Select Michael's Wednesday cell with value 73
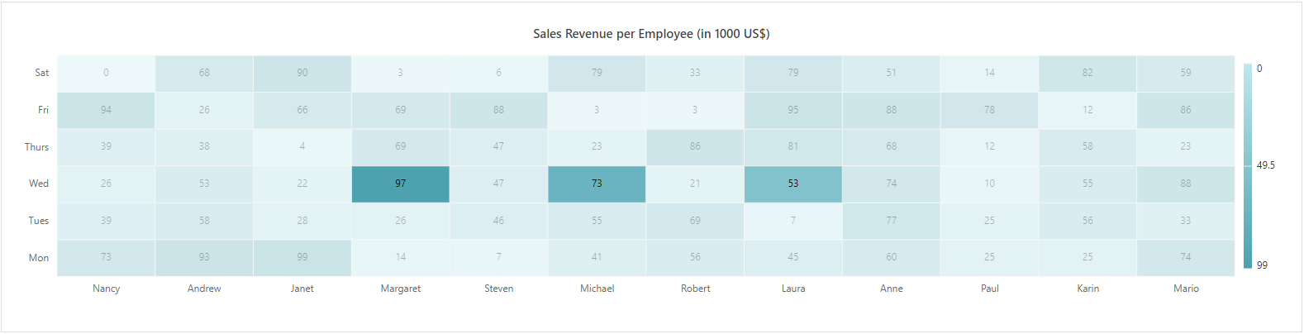Image resolution: width=1304 pixels, height=334 pixels. [x=597, y=184]
